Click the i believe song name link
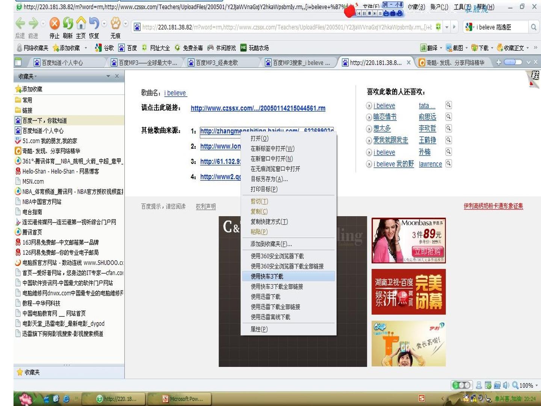Screen dimensions: 541x406 coord(175,93)
